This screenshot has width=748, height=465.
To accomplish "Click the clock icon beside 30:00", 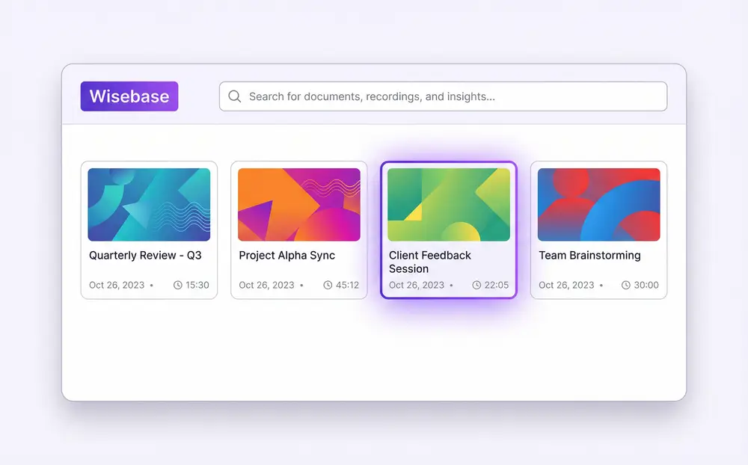I will point(626,285).
